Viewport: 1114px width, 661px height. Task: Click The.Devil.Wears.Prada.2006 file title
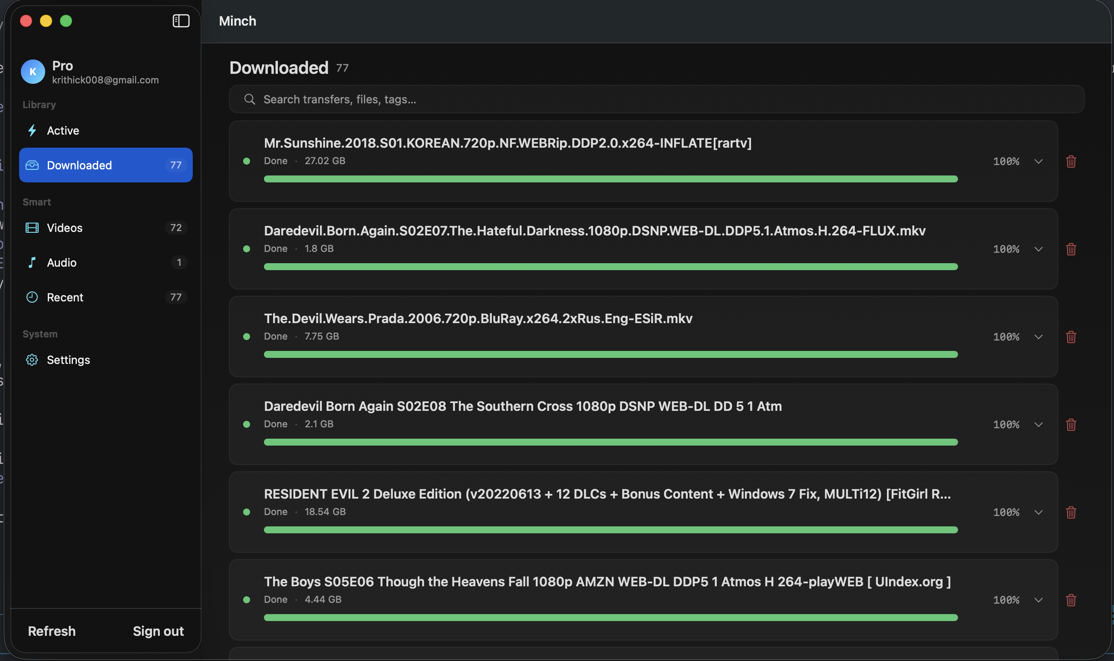coord(478,318)
